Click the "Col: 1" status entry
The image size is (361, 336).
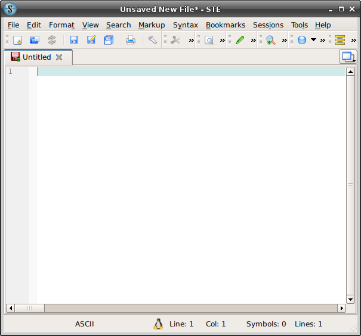point(216,324)
